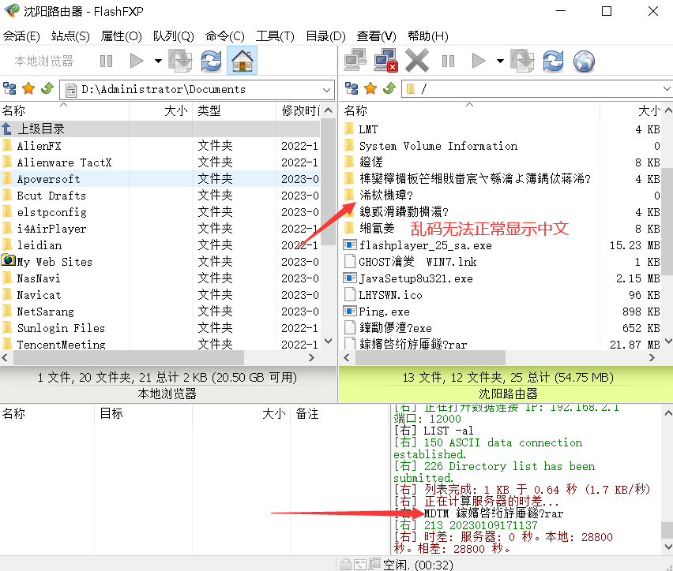The image size is (673, 571).
Task: Open the 工具(T) menu
Action: [275, 36]
